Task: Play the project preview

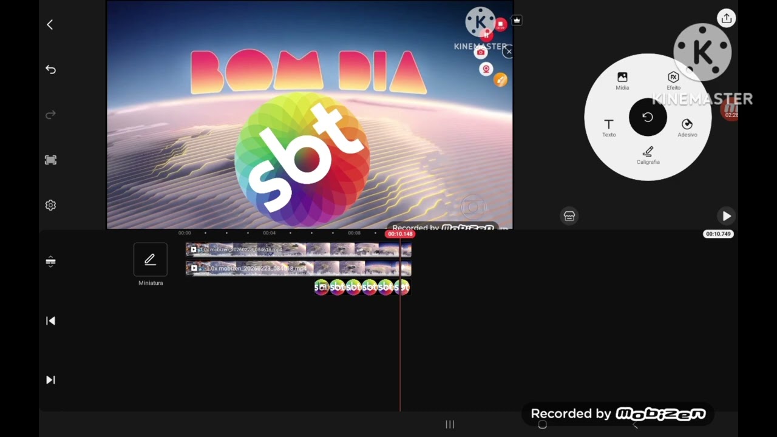Action: 727,216
